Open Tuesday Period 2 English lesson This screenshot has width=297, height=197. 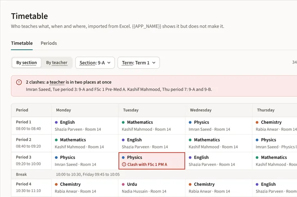152,144
